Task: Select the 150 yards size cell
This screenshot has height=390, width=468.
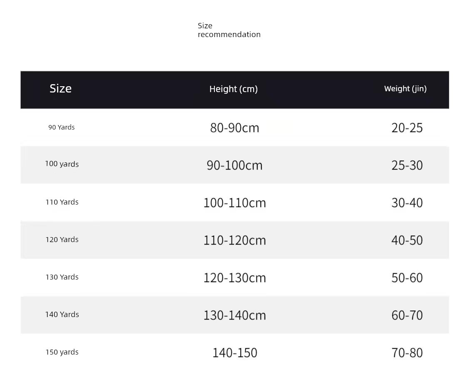Action: (x=62, y=352)
